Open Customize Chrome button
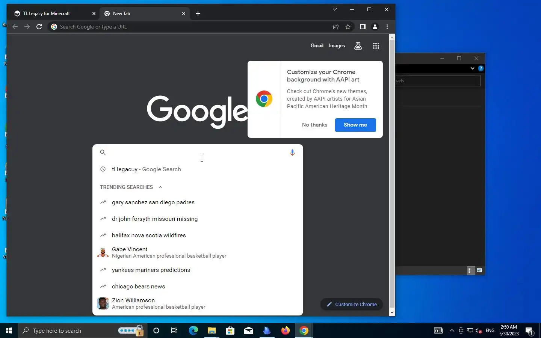Image resolution: width=541 pixels, height=338 pixels. click(352, 304)
